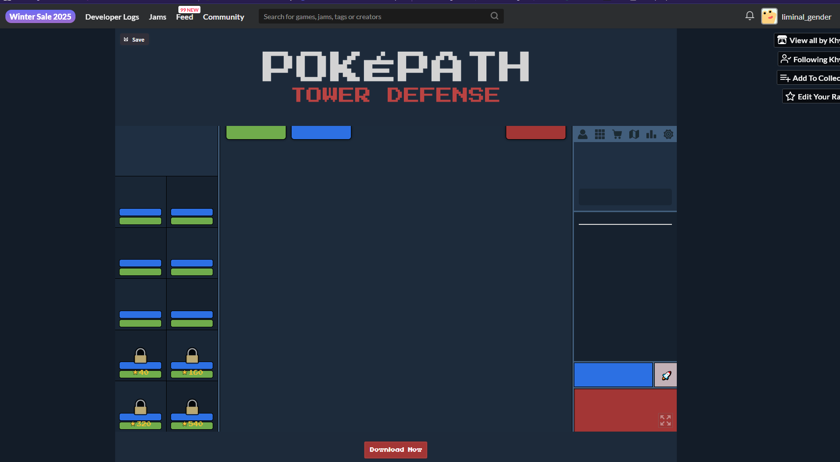Click the padlock on the 540-star slot
Viewport: 840px width, 462px height.
pos(192,407)
